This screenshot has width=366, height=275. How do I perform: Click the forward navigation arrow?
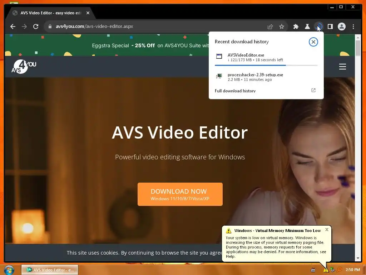[24, 26]
